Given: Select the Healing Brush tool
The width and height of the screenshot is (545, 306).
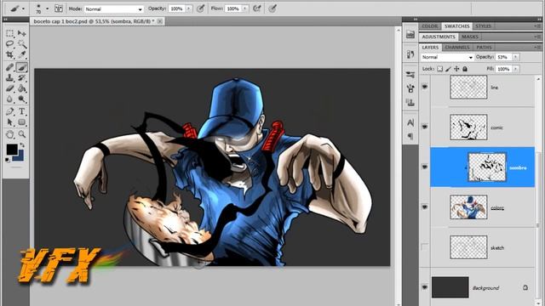Looking at the screenshot, I should pyautogui.click(x=9, y=67).
